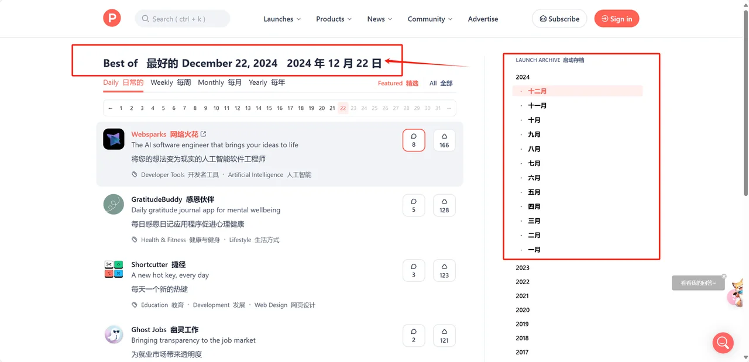Viewport: 749px width, 362px height.
Task: Open comments for Ghost Jobs
Action: coord(414,335)
